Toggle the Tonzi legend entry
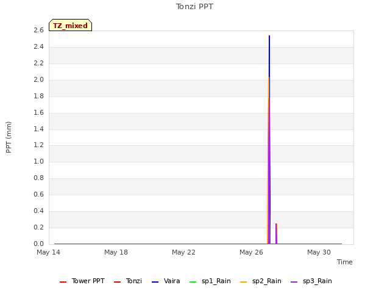This screenshot has width=390, height=293. point(128,281)
